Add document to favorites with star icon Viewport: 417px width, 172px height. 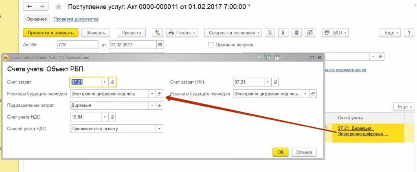[59, 7]
